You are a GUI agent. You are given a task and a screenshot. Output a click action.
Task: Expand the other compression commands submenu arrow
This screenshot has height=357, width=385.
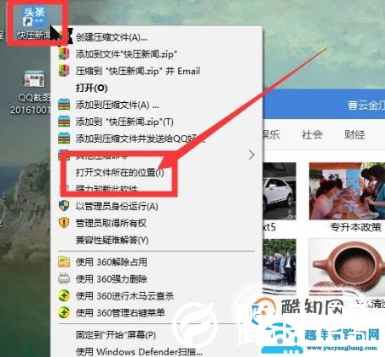252,154
